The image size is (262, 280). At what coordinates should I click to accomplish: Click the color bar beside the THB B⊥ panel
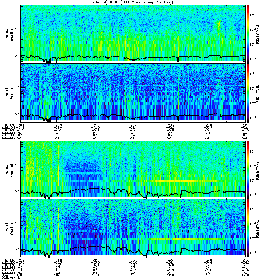coord(248,34)
